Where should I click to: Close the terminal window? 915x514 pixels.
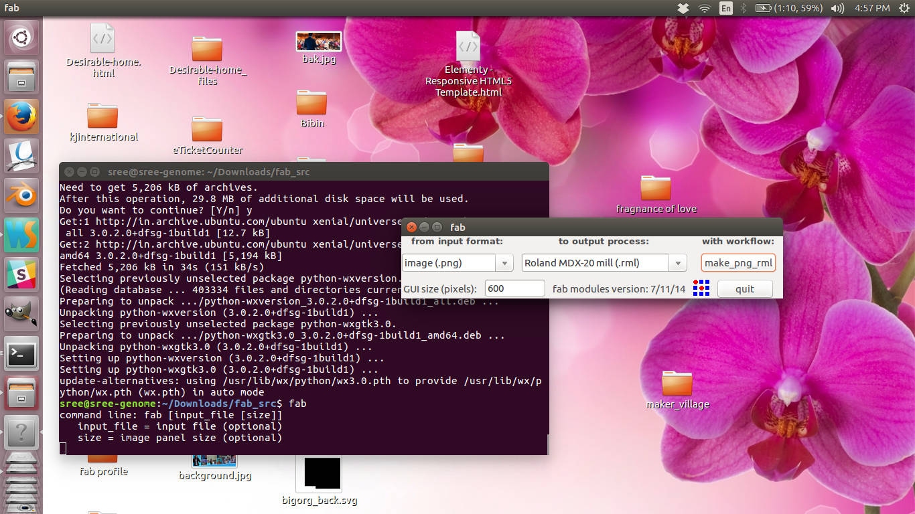[69, 172]
